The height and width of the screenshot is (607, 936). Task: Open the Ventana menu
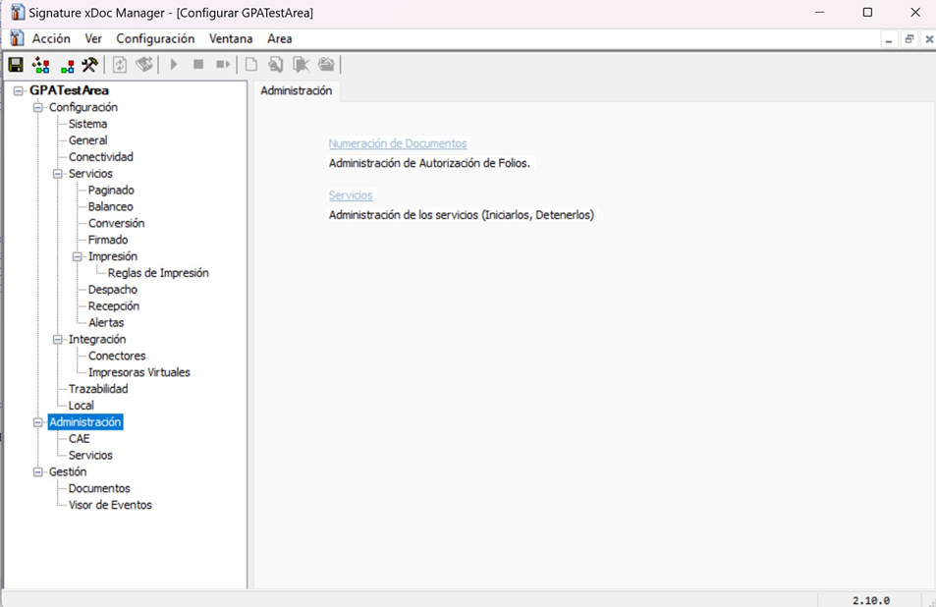231,38
